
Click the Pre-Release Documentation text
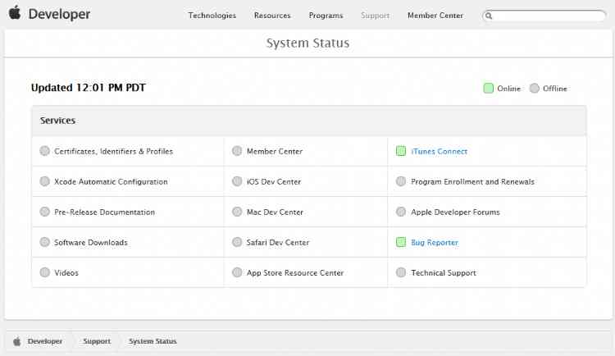pyautogui.click(x=105, y=212)
